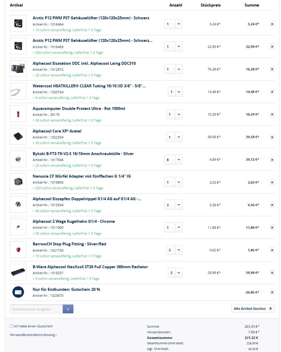281x352 pixels.
Task: Open Alphacool 2 Wege Kugelhahn product link
Action: tap(74, 221)
